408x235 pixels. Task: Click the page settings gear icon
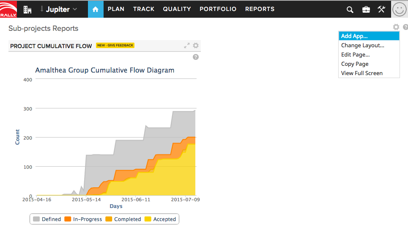click(x=396, y=27)
